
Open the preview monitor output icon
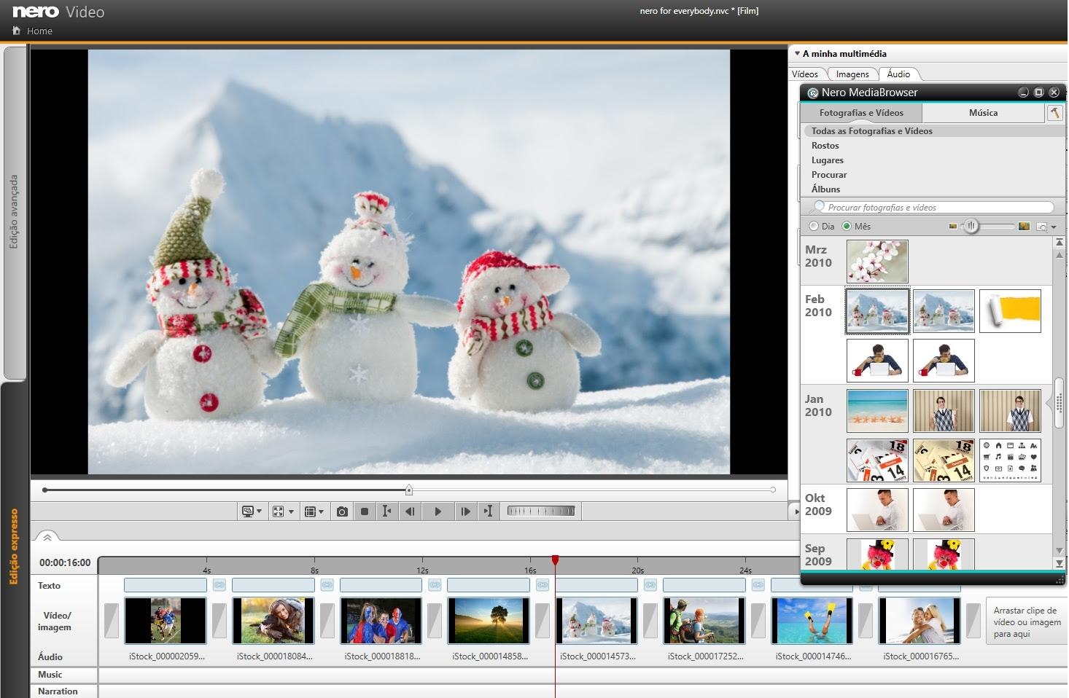pyautogui.click(x=248, y=511)
